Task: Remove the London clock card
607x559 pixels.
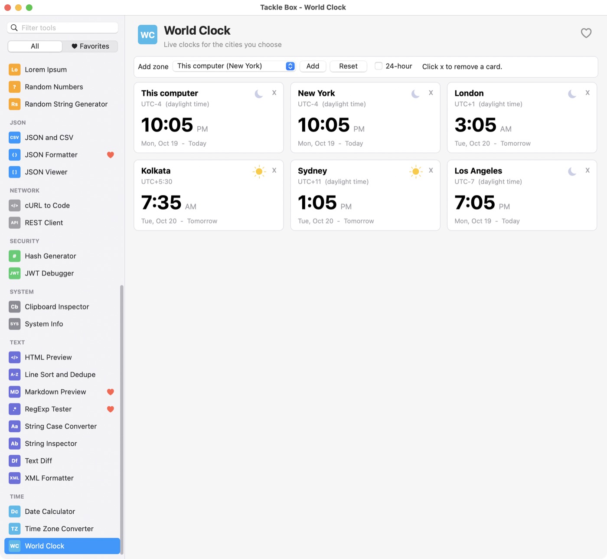Action: tap(587, 93)
